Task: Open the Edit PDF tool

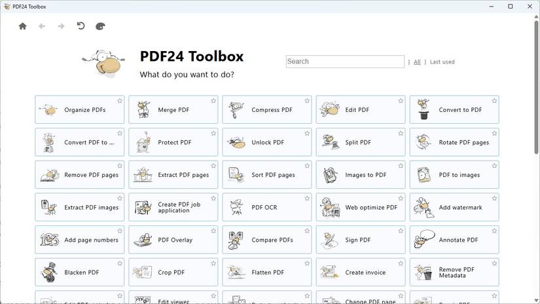Action: coord(361,109)
